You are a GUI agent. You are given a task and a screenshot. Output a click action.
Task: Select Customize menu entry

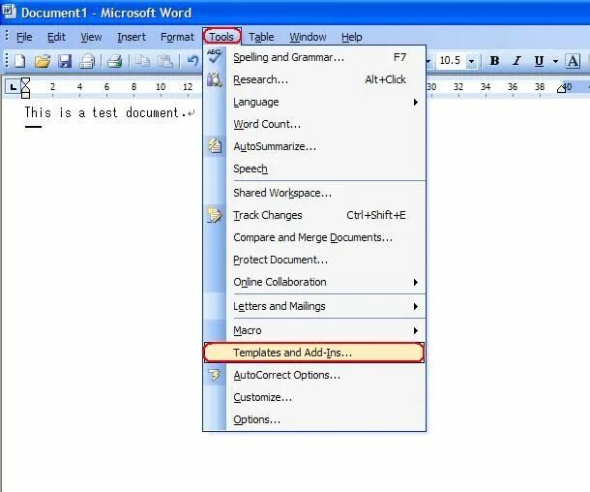click(314, 397)
